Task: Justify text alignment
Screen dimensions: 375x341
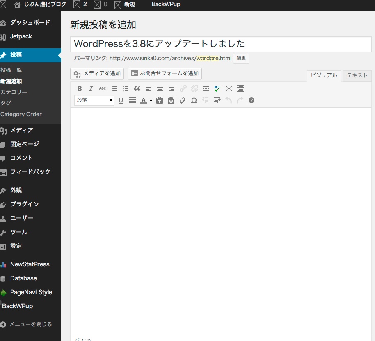Action: tap(132, 100)
